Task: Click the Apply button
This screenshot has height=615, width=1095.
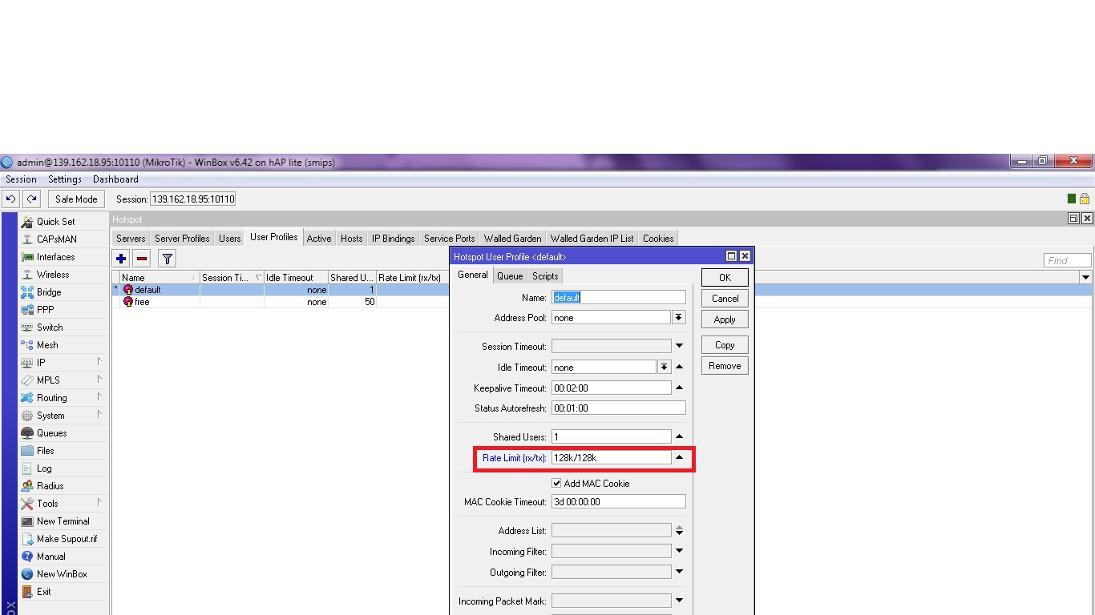Action: pos(725,319)
